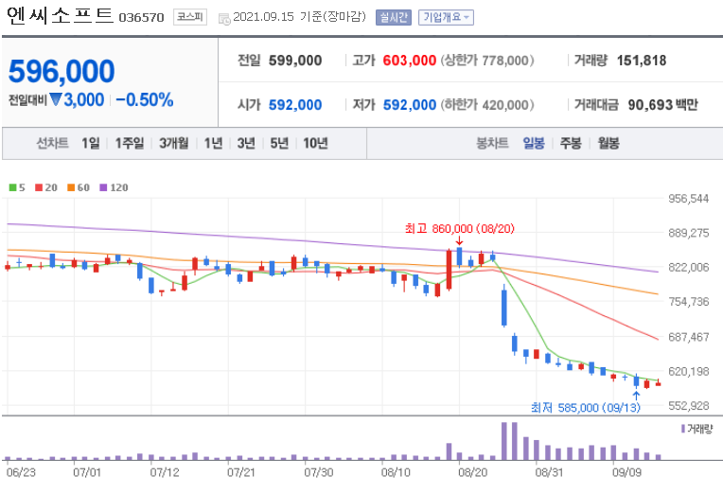Click the 956,544 price axis label
The height and width of the screenshot is (494, 723).
[689, 199]
